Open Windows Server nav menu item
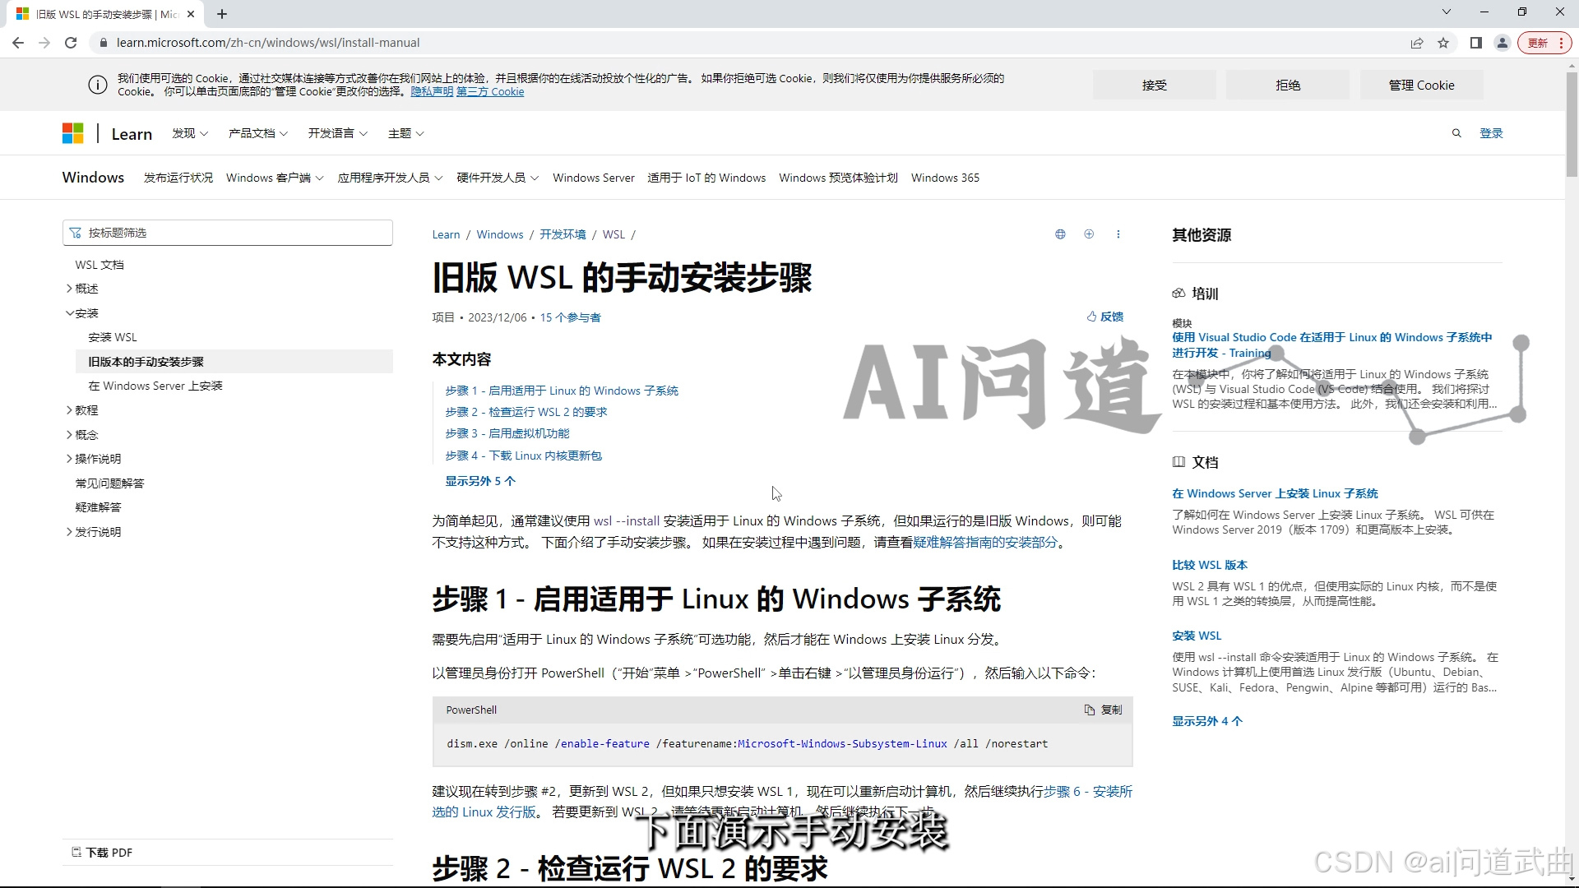The image size is (1579, 888). pyautogui.click(x=593, y=178)
